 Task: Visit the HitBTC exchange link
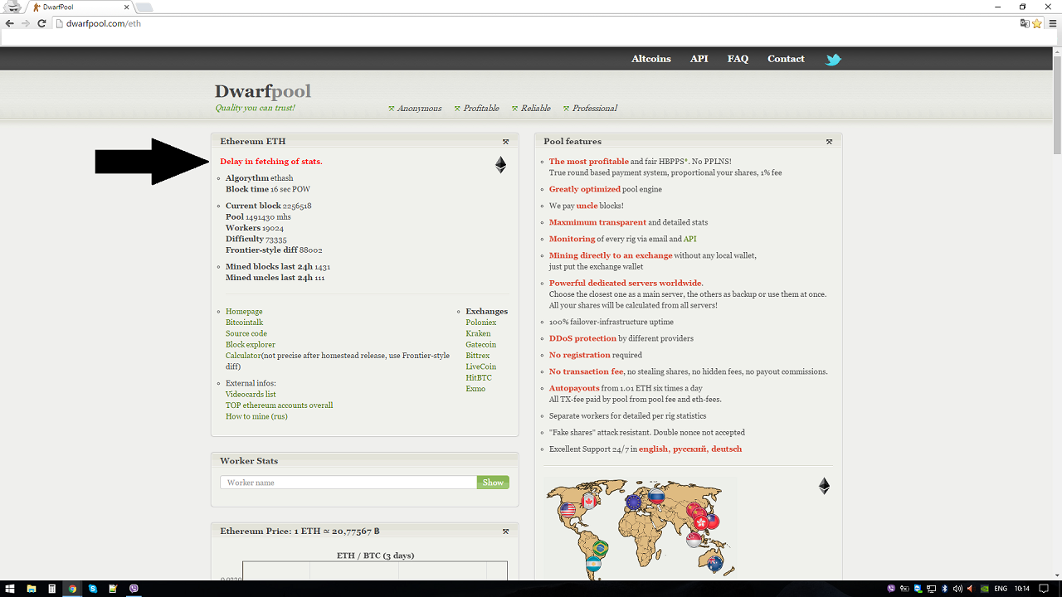pos(479,378)
